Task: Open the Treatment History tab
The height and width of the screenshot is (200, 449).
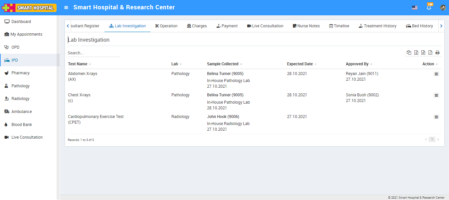Action: tap(377, 26)
